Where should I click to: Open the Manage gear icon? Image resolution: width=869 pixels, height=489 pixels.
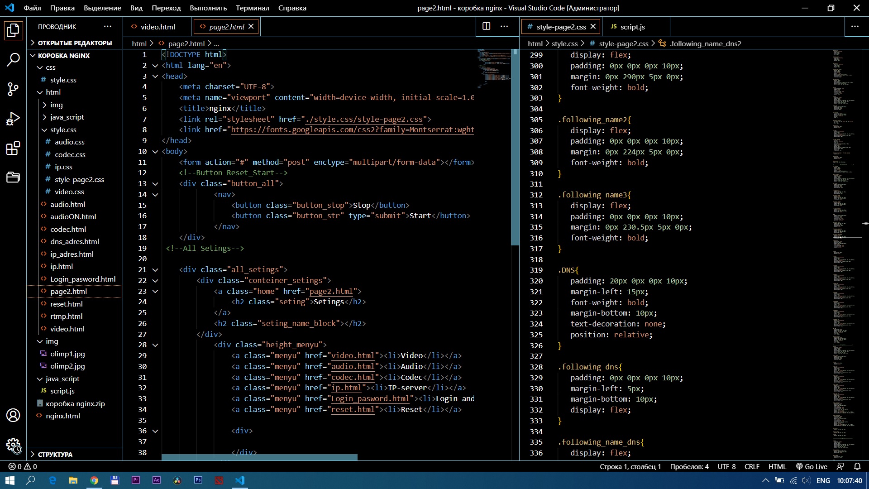pyautogui.click(x=13, y=445)
